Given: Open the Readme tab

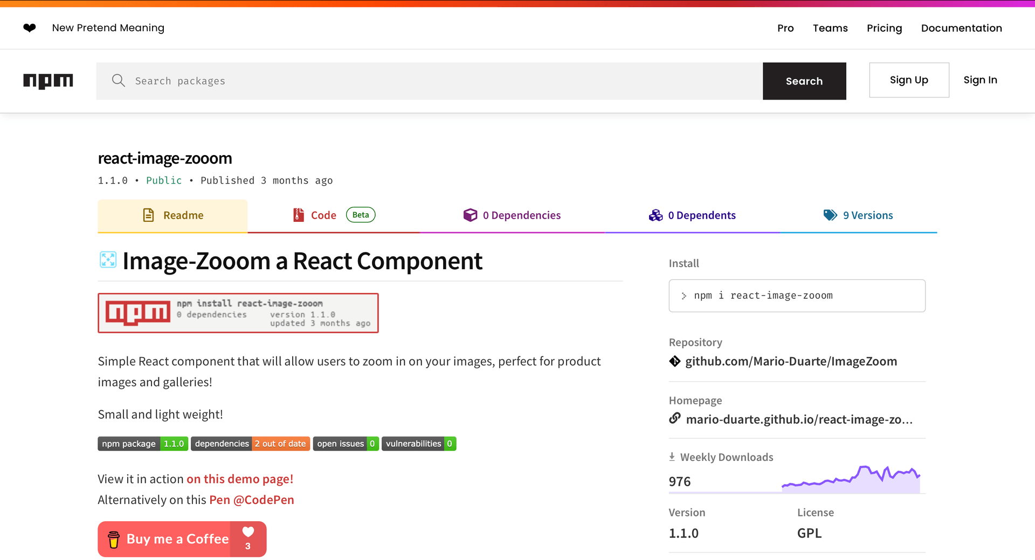Looking at the screenshot, I should point(172,215).
